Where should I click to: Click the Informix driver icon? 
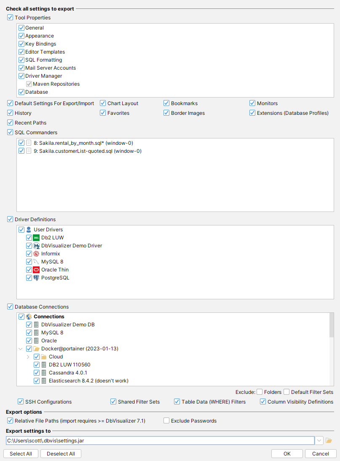click(x=36, y=254)
